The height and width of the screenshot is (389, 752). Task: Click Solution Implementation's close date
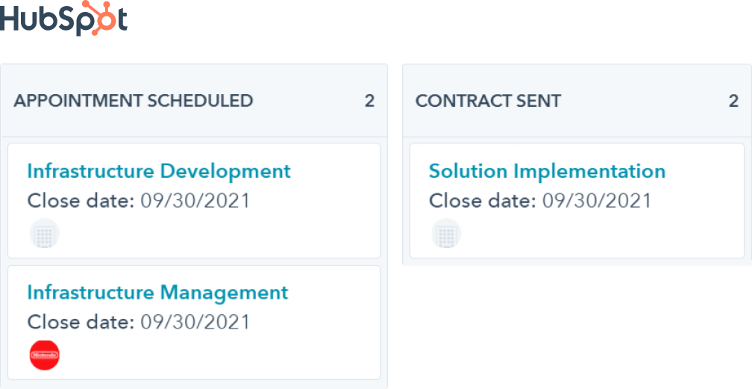(597, 201)
